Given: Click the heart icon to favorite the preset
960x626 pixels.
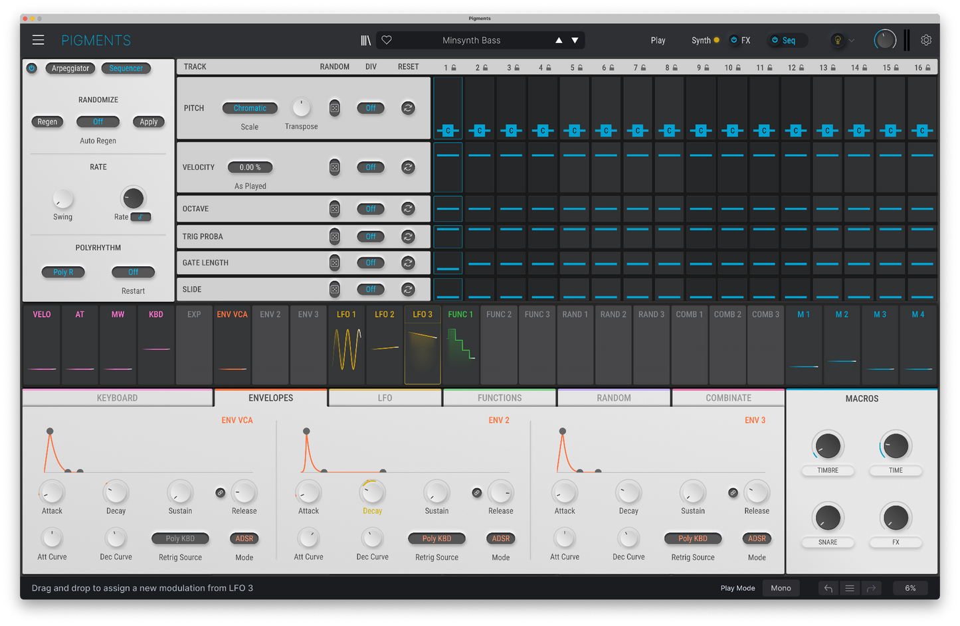Looking at the screenshot, I should pos(387,40).
